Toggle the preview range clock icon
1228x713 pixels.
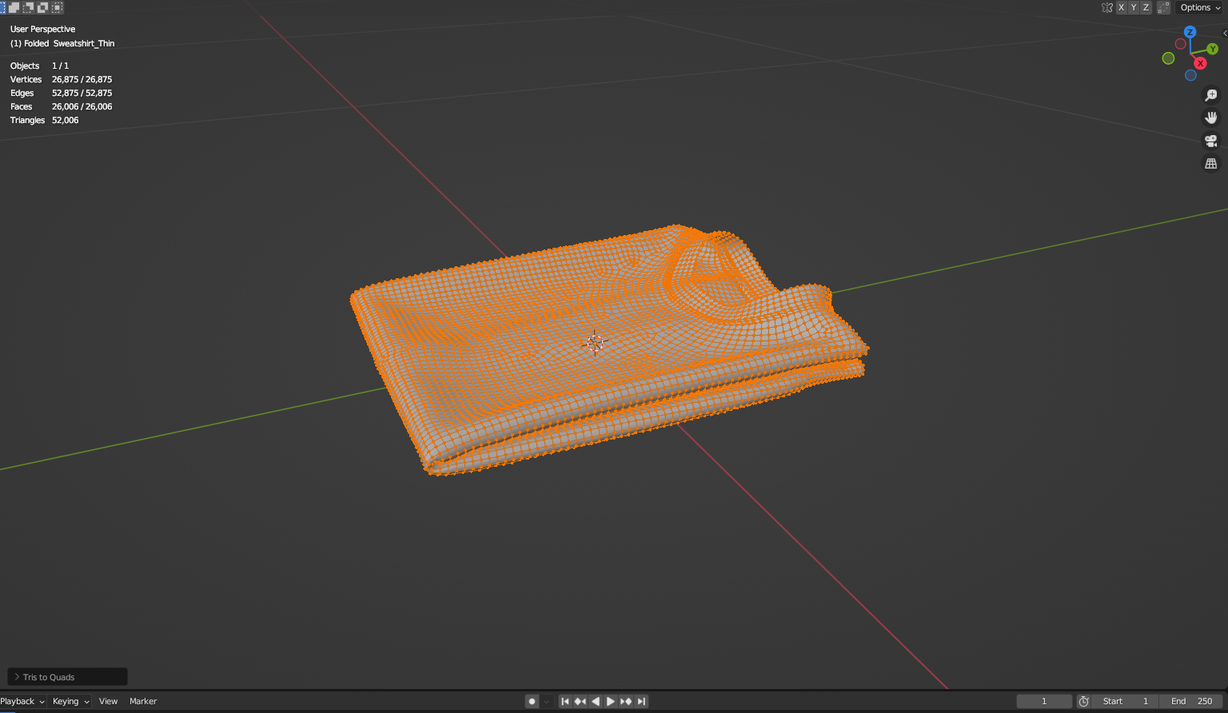[x=1083, y=701]
